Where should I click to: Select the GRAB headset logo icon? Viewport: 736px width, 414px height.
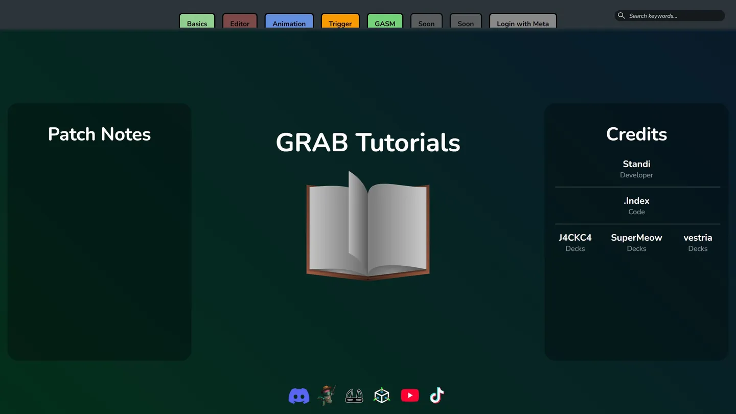coord(354,395)
